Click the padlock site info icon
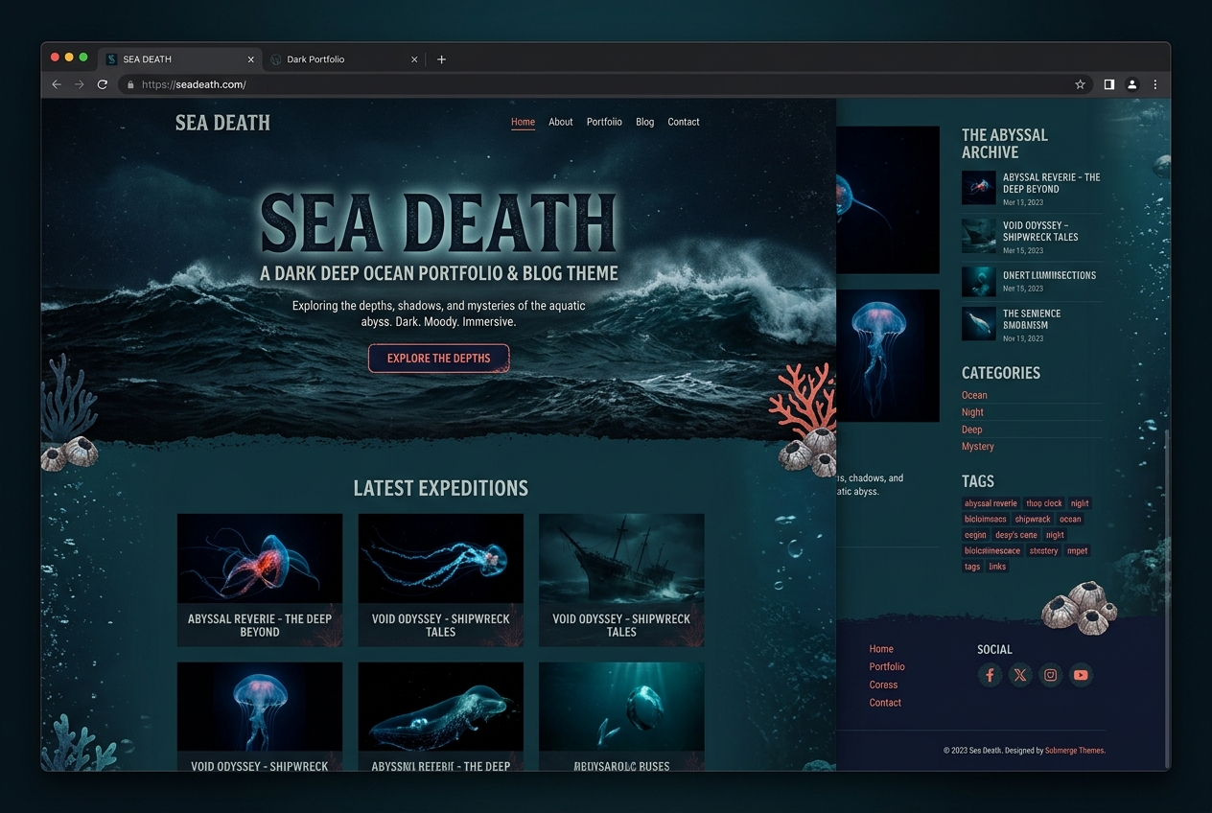This screenshot has width=1212, height=813. [130, 84]
